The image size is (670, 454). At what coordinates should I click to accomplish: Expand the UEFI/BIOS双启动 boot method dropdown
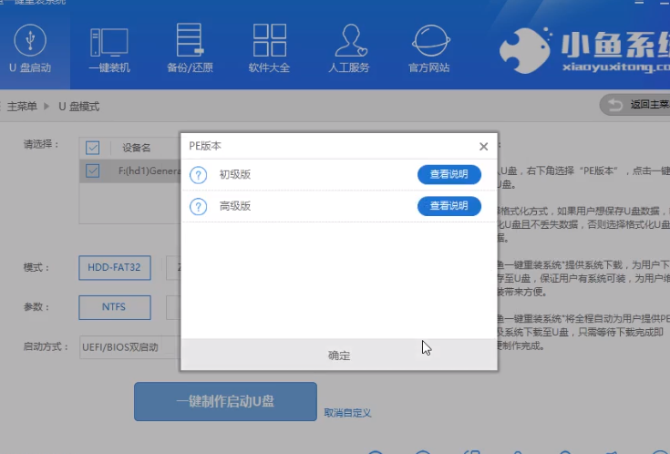128,347
